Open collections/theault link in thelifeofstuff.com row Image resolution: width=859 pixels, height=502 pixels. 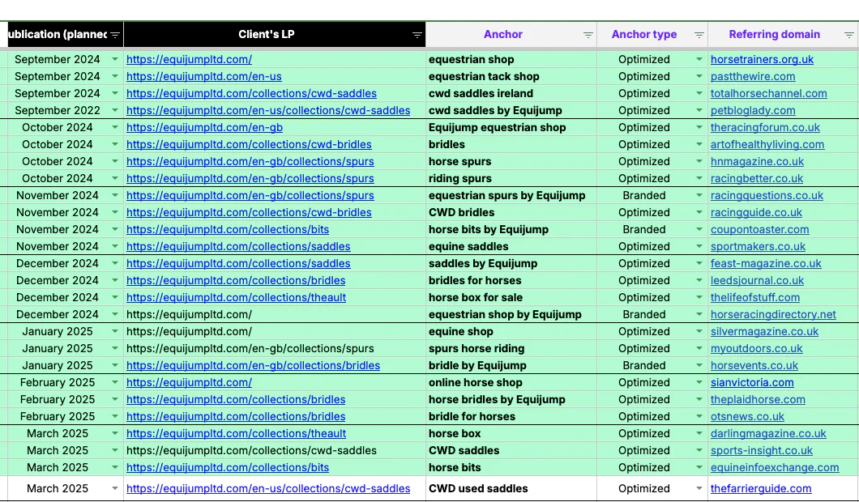[x=236, y=297]
